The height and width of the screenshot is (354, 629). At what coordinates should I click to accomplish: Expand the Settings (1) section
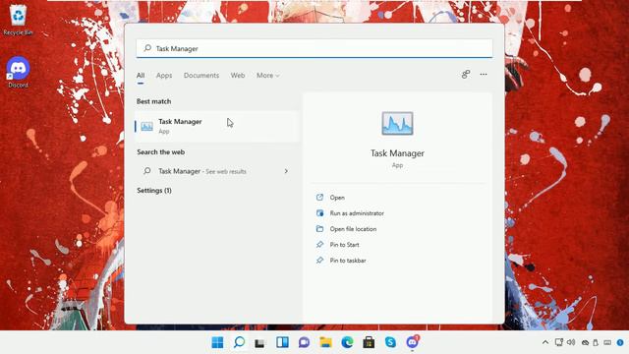(154, 190)
